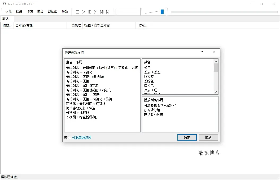Close the 快速外观设置 dialog
Image resolution: width=280 pixels, height=180 pixels.
[214, 52]
